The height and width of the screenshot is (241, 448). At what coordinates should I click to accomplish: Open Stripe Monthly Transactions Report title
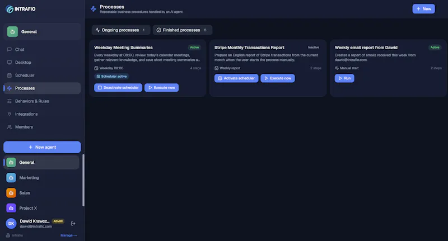tap(249, 48)
